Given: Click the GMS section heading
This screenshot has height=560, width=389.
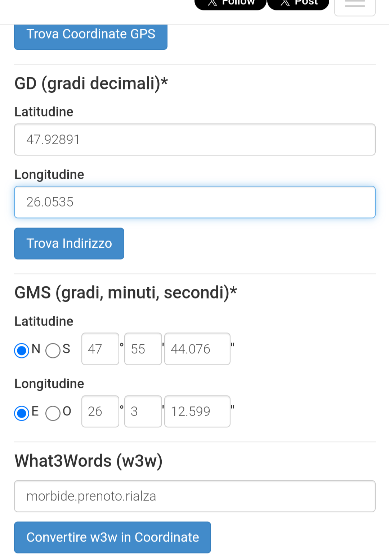Looking at the screenshot, I should [x=126, y=292].
